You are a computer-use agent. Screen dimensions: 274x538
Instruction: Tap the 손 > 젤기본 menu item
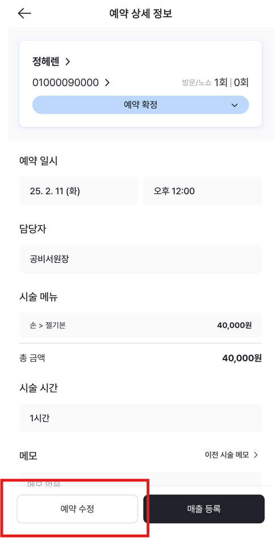coord(140,325)
